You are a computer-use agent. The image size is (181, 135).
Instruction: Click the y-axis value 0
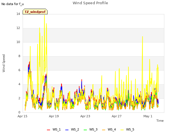pyautogui.click(x=19, y=112)
